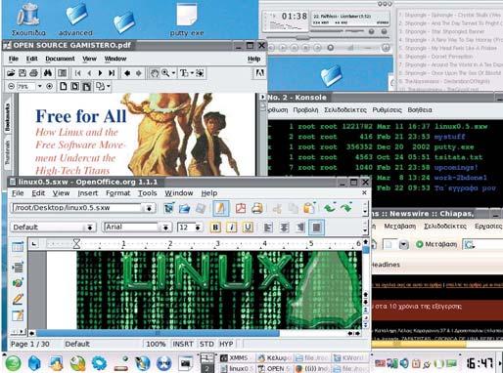503x373 pixels.
Task: Select the magnifier Zoom tool in PDF viewer
Action: [x=165, y=73]
